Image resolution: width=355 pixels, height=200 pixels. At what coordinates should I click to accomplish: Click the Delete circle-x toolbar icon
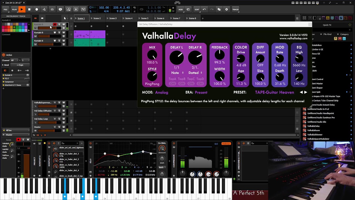pos(227,9)
